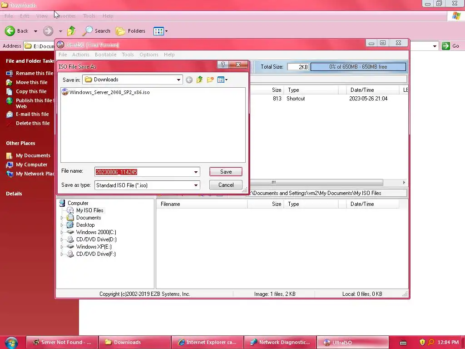This screenshot has width=465, height=349.
Task: Go to last folder visited in dialog
Action: 189,80
